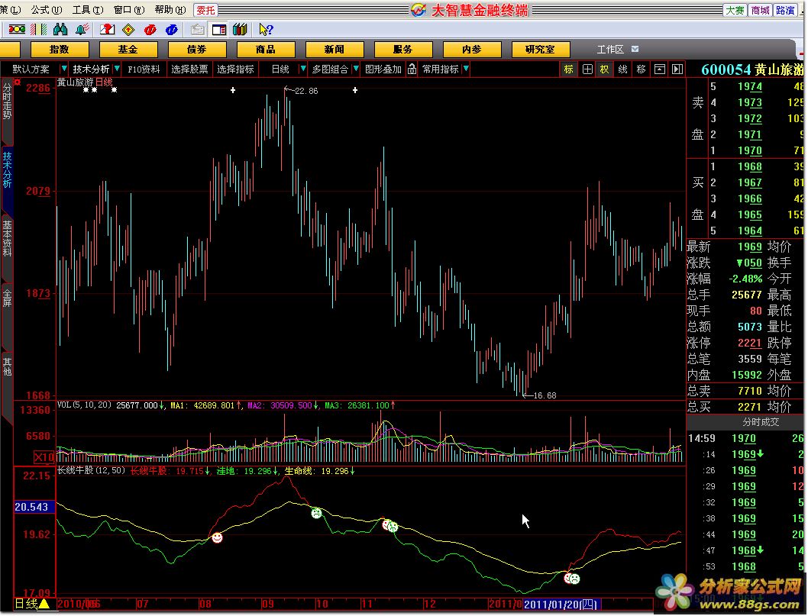Click the window layout toolbar icon

pyautogui.click(x=219, y=29)
